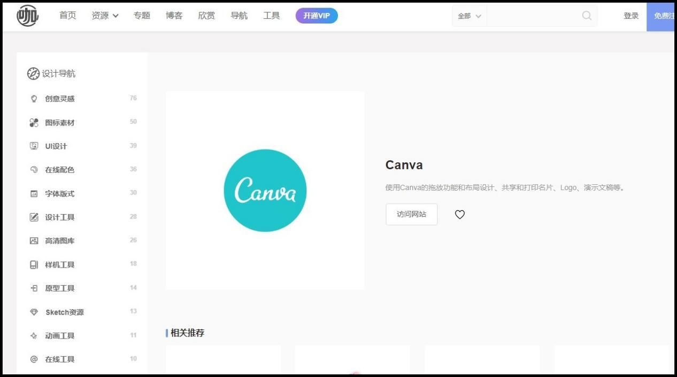Click the 字体版式 sidebar icon
Viewport: 677px width, 377px height.
(34, 194)
